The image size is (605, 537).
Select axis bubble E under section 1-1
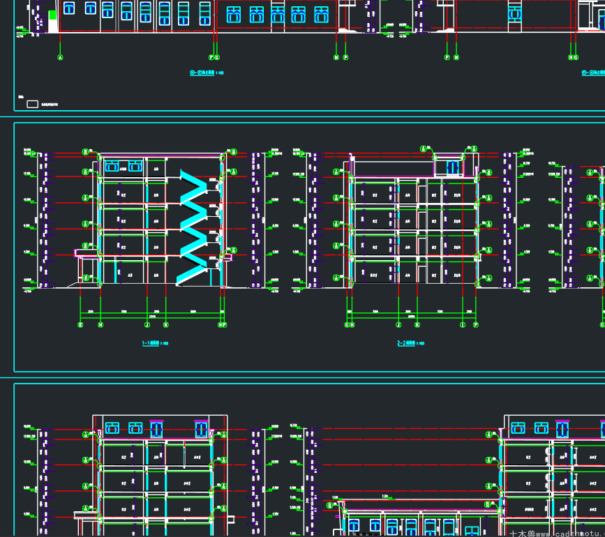pyautogui.click(x=80, y=325)
